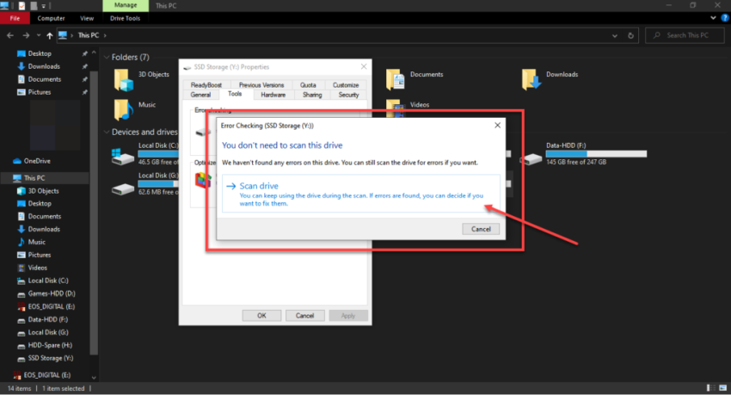Select the Documents folder icon in main pane

(x=396, y=79)
